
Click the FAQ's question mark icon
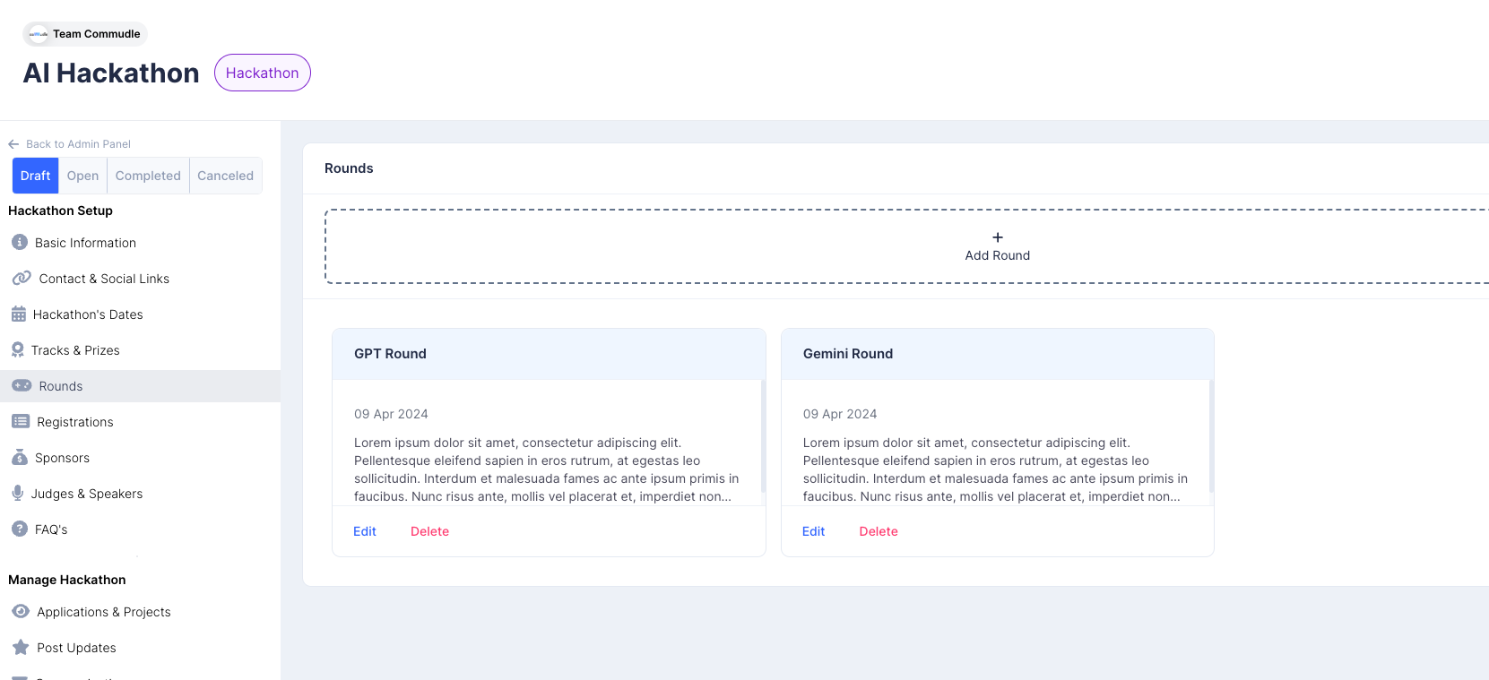[x=20, y=529]
